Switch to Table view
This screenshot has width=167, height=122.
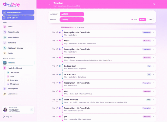tap(150, 20)
